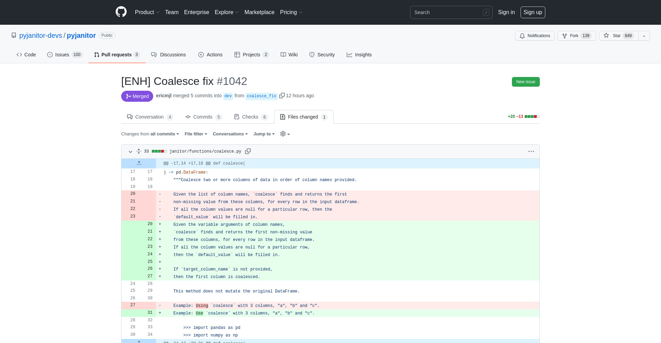The width and height of the screenshot is (661, 343).
Task: Open the Pull requests tab
Action: (x=117, y=55)
